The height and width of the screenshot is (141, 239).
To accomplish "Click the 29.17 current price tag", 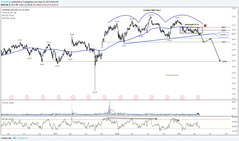I will pos(233,34).
